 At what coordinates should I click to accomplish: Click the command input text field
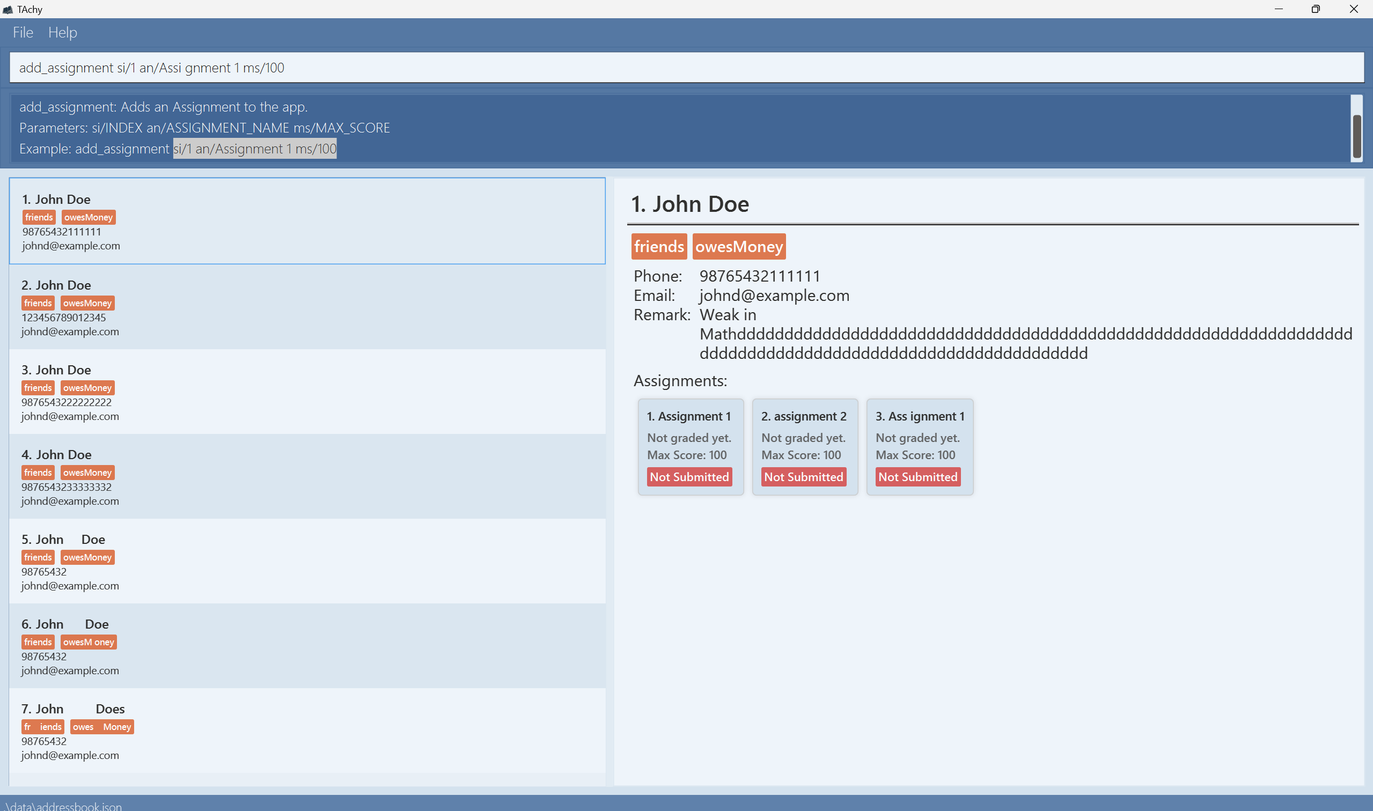(x=686, y=68)
